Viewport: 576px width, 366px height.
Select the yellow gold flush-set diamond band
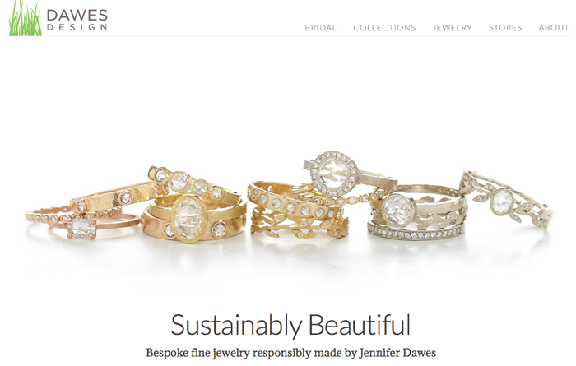click(290, 202)
